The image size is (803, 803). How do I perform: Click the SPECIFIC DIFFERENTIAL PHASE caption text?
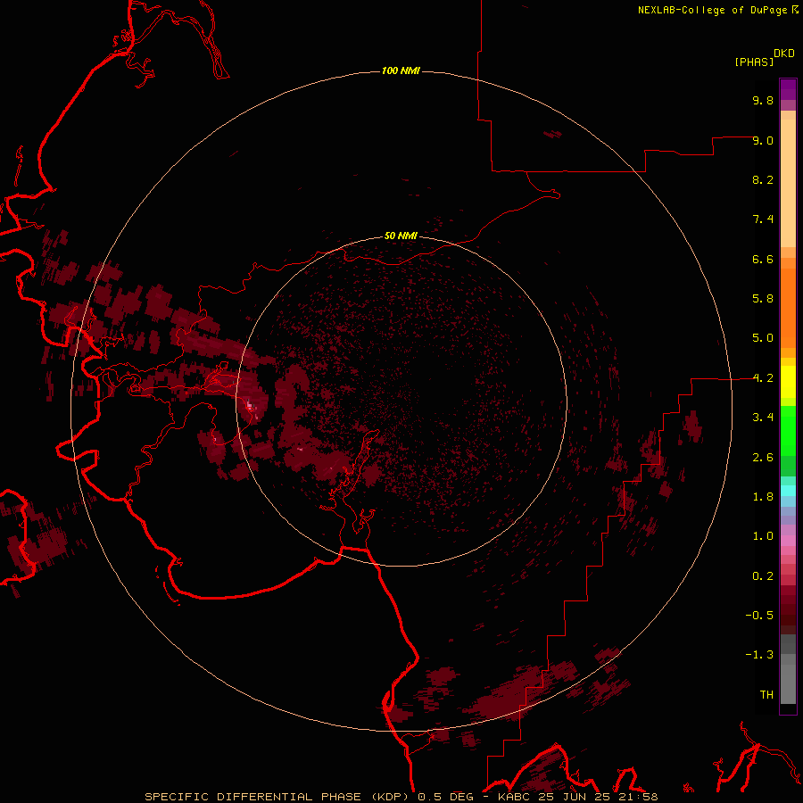click(x=255, y=797)
